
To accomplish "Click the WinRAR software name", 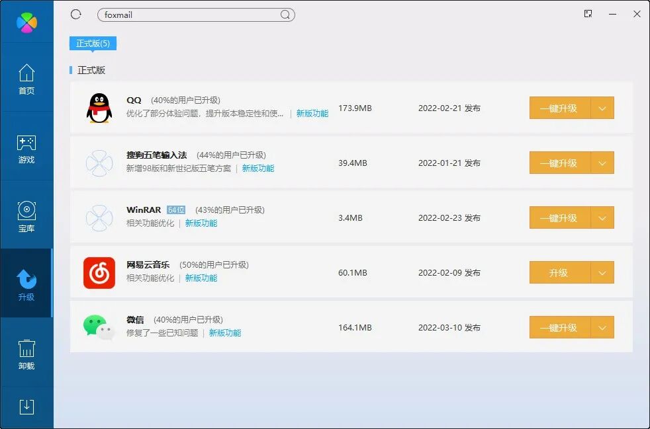I will tap(144, 210).
